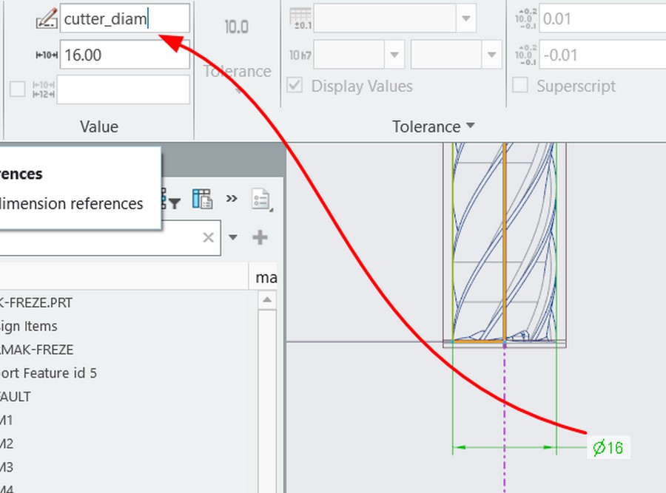Toggle the Display Values checkbox
666x493 pixels.
pyautogui.click(x=295, y=85)
